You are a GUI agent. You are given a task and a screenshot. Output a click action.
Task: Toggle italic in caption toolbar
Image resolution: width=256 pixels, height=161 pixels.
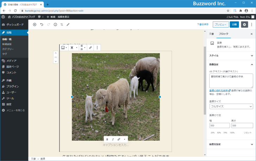pos(113,139)
